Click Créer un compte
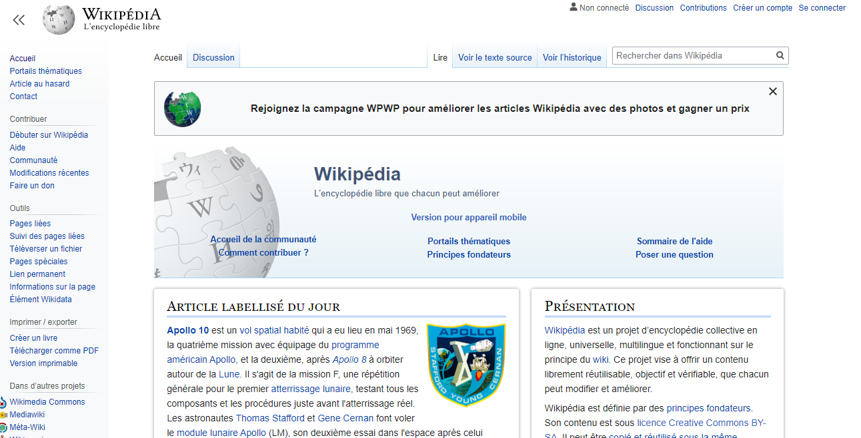Viewport: 861px width, 438px height. [x=762, y=8]
